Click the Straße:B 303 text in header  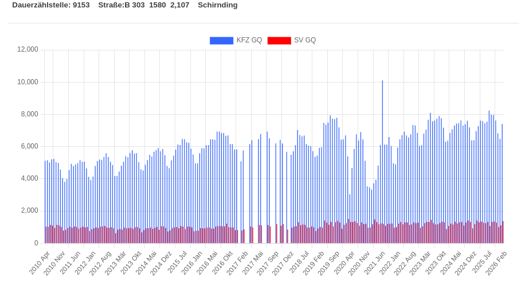pyautogui.click(x=122, y=5)
